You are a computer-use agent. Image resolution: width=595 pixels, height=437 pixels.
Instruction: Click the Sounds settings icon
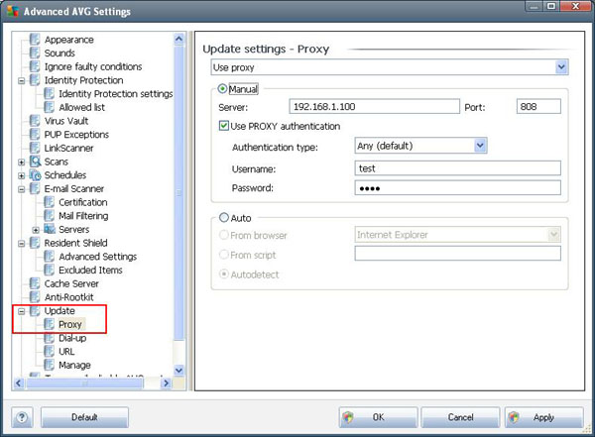click(35, 53)
